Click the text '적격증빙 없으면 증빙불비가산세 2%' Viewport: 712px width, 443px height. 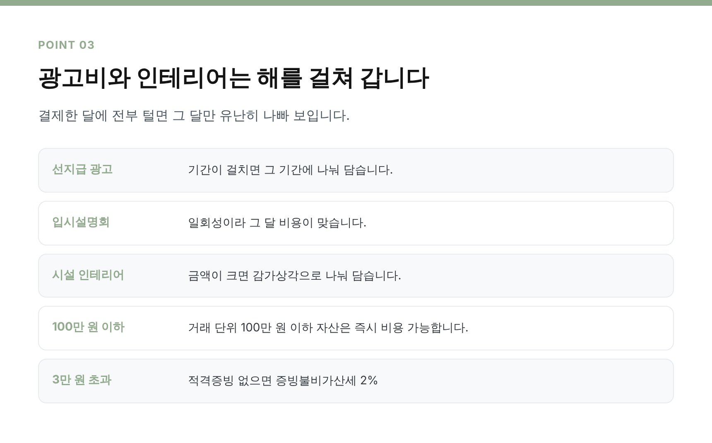(283, 381)
